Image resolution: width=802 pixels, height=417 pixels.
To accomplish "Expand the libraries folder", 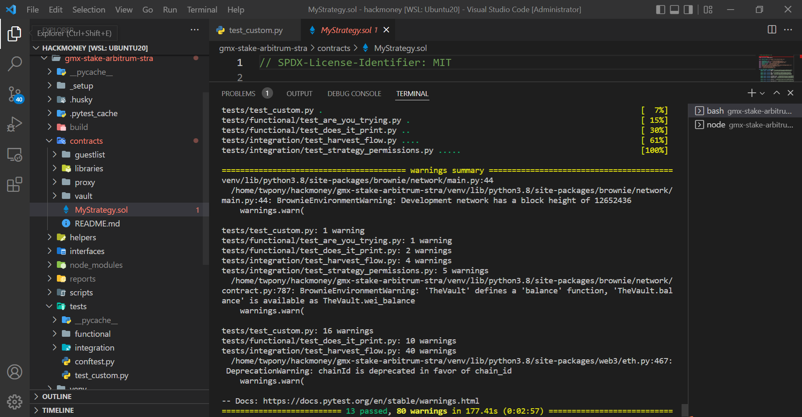I will 120,168.
